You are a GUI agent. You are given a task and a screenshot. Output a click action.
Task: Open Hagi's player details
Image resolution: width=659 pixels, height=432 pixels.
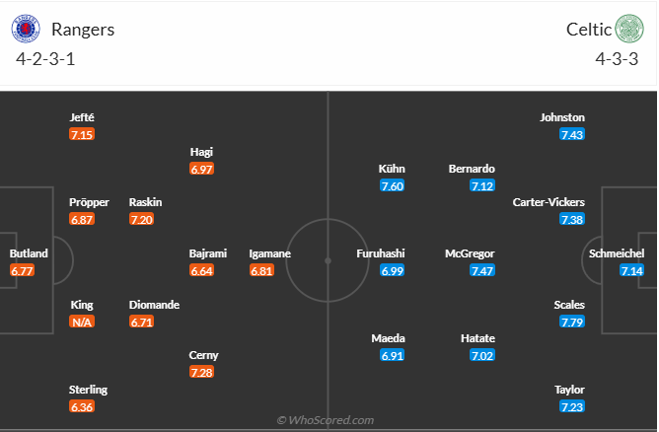click(201, 152)
